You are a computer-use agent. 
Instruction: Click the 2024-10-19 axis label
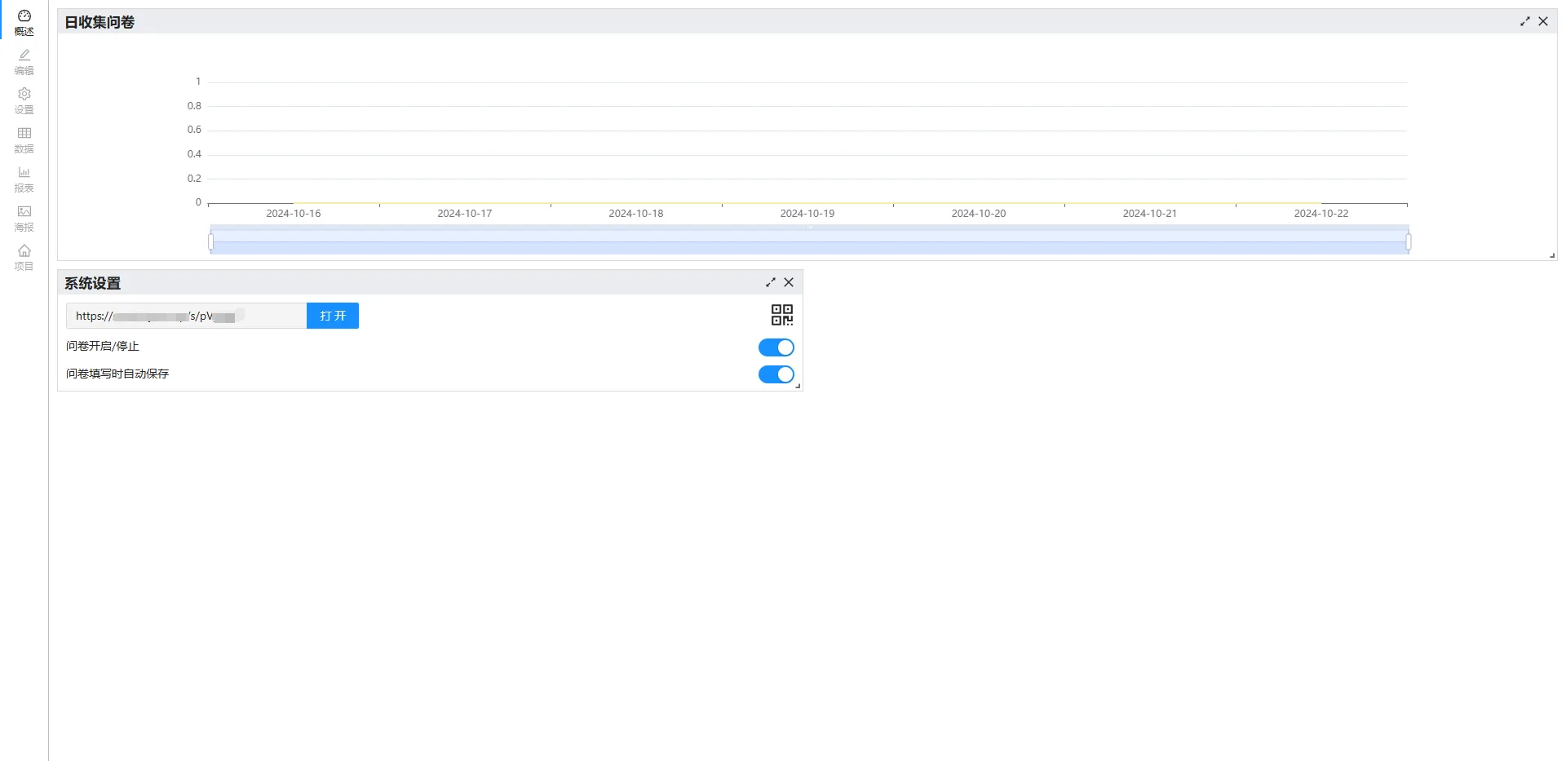click(807, 214)
